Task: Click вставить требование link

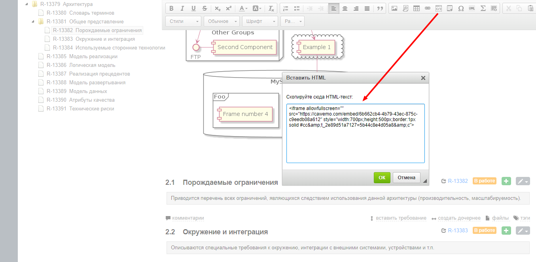Action: tap(401, 218)
